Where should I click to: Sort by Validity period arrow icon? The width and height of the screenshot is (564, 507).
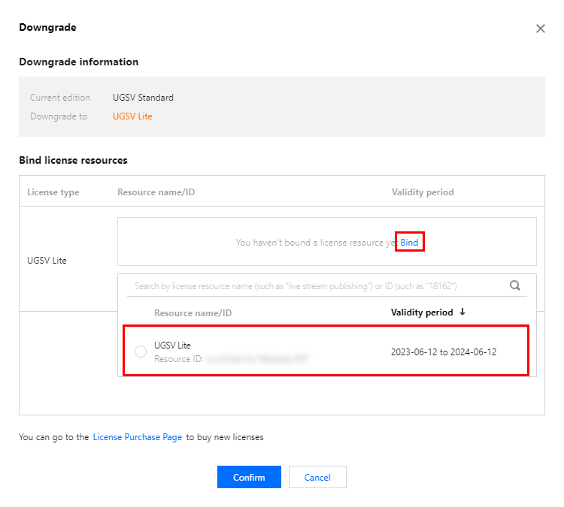[x=462, y=312]
